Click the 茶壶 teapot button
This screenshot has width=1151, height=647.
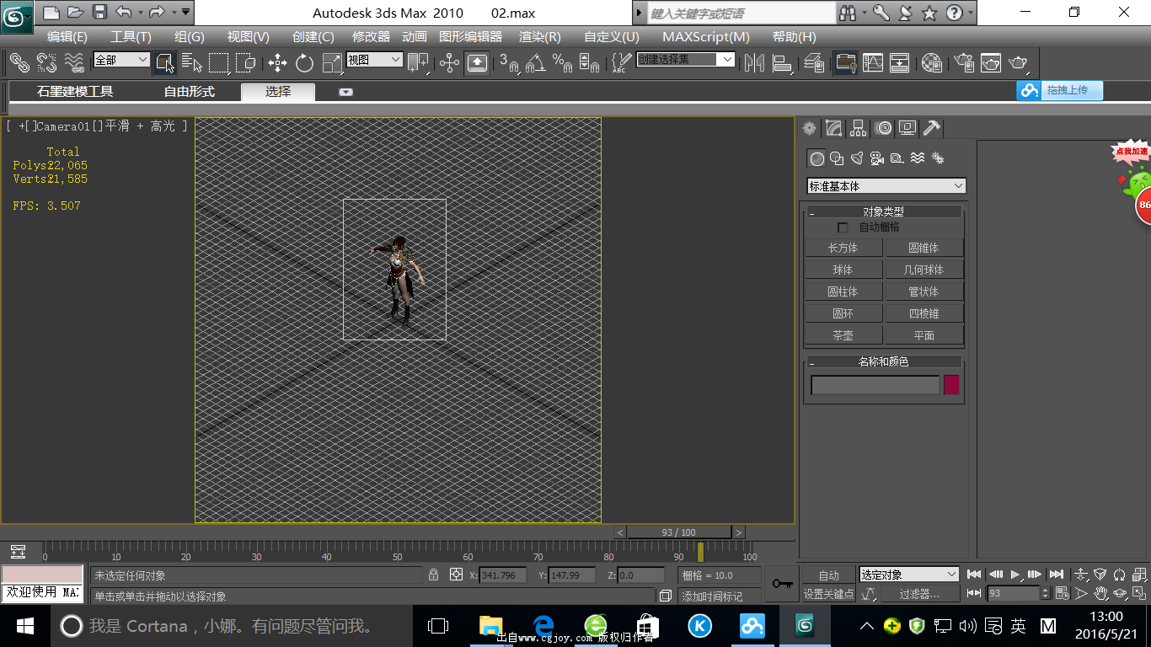tap(843, 335)
